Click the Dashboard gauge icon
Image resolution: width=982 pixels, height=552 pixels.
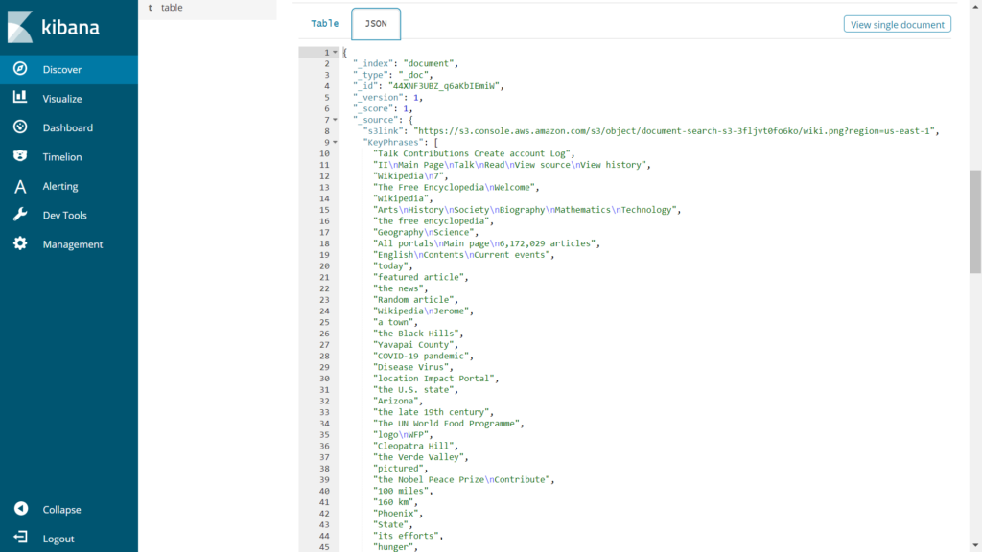tap(20, 127)
